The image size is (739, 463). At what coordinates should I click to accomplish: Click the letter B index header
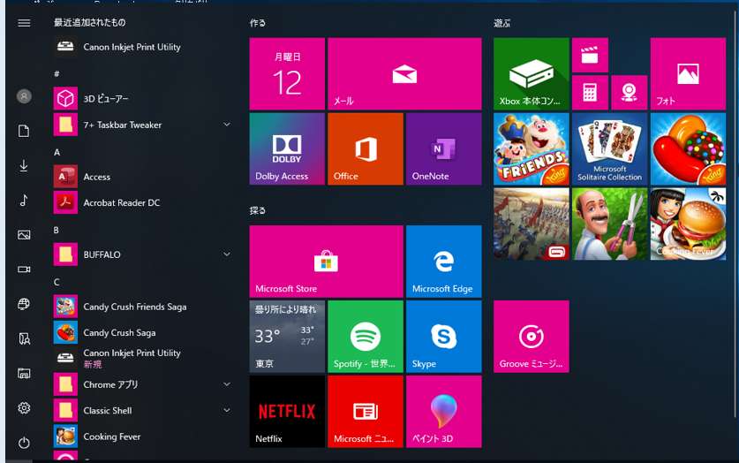[x=57, y=230]
